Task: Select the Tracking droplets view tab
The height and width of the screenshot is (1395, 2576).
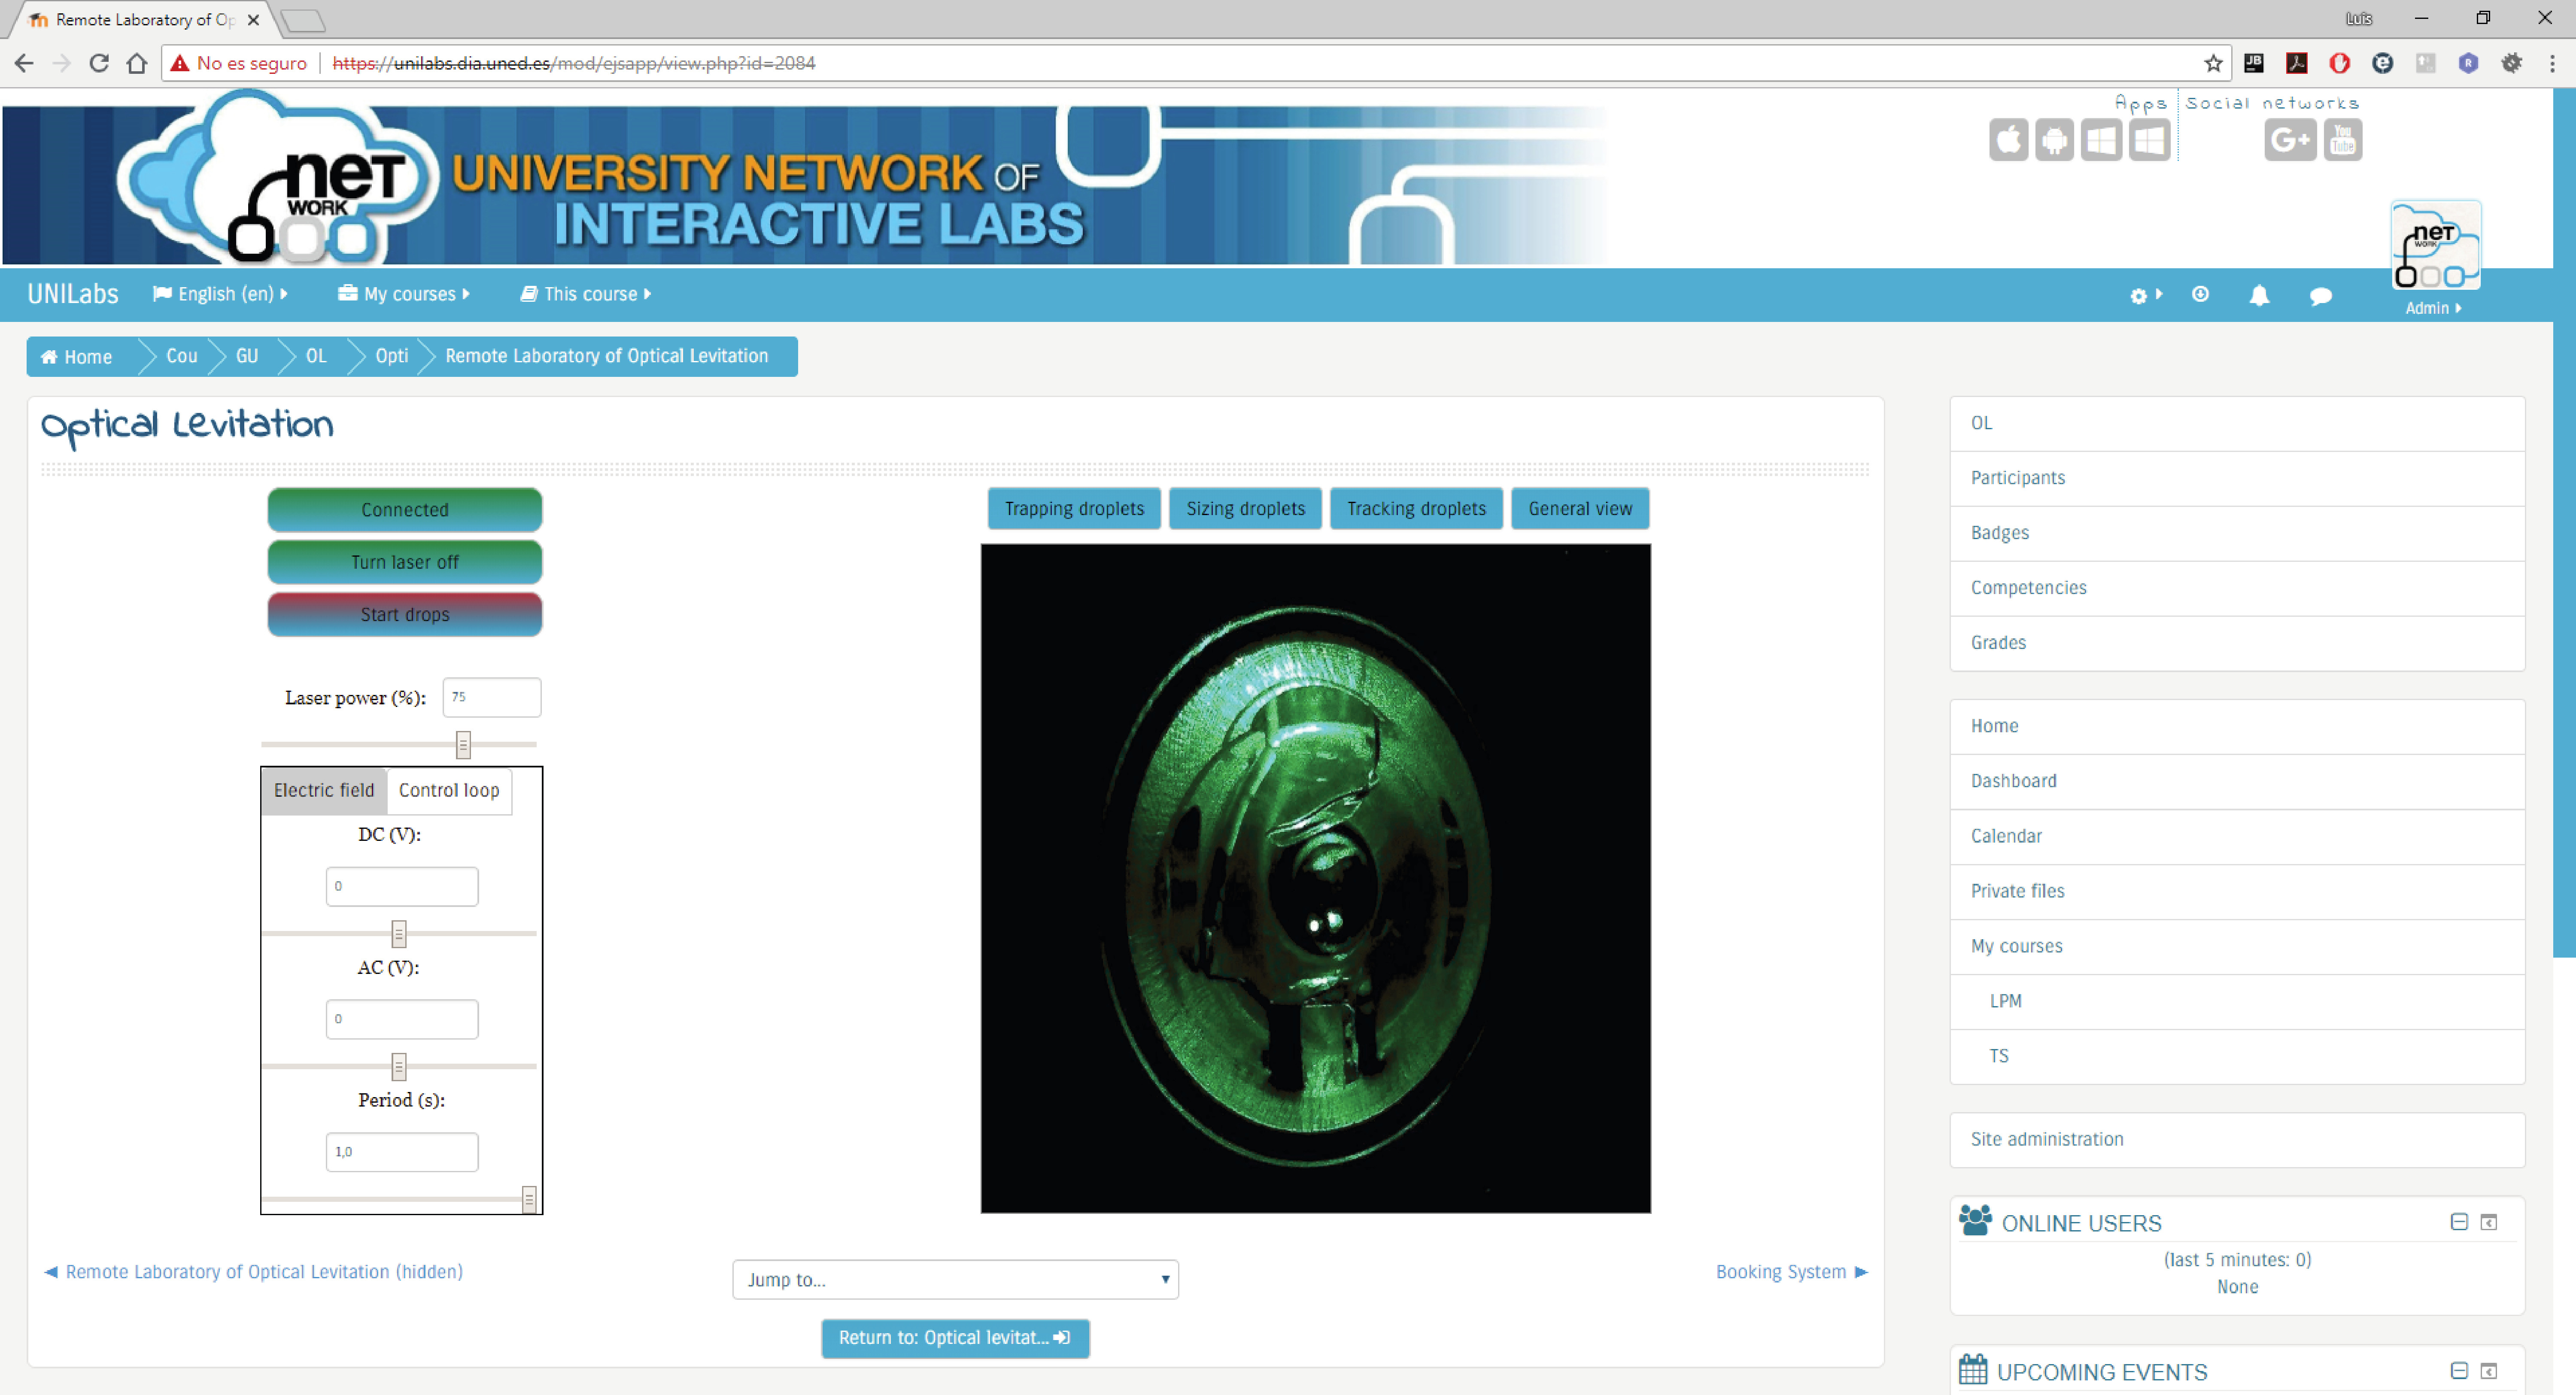Action: (x=1415, y=509)
